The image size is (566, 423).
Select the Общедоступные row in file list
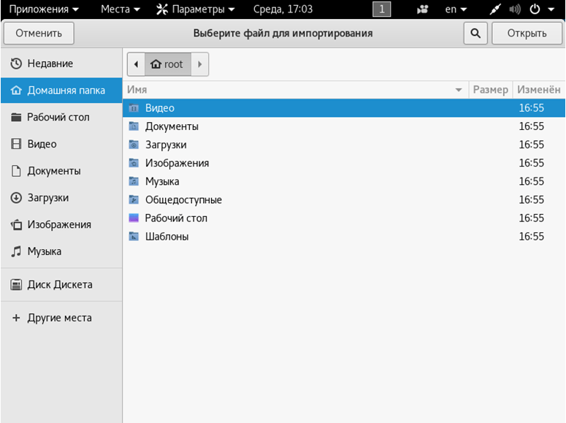(344, 199)
